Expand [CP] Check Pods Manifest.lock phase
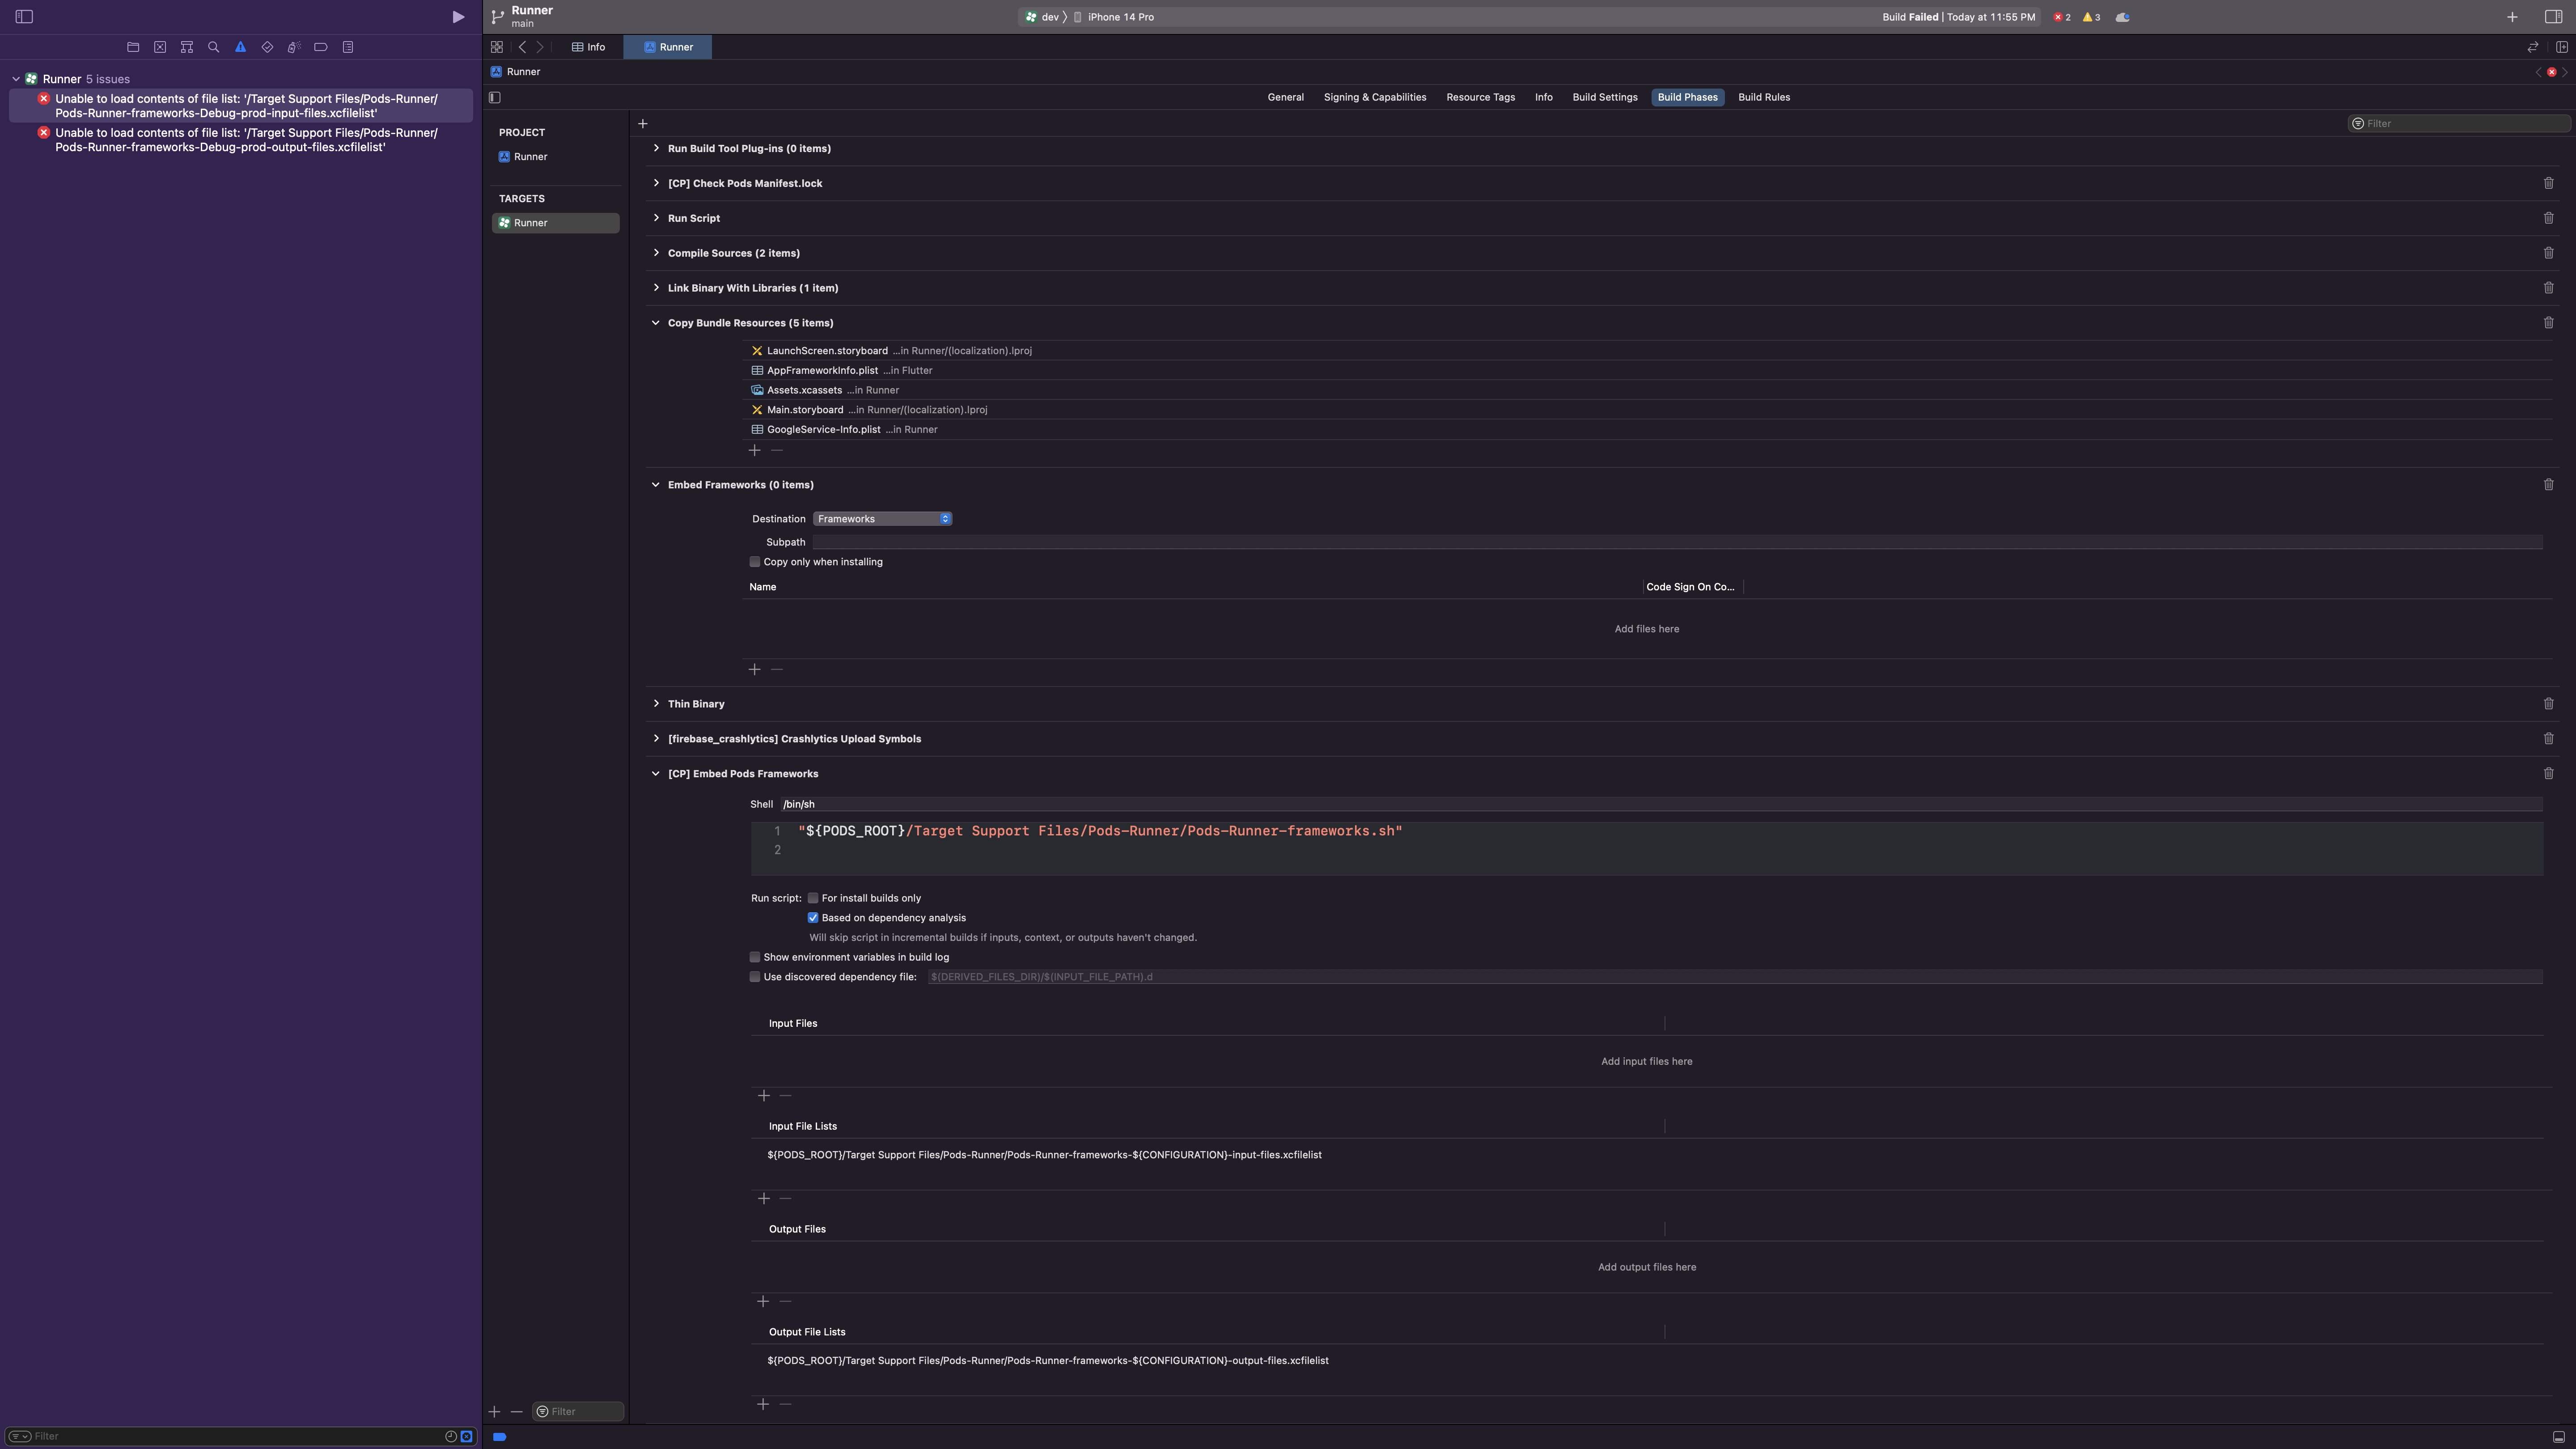The image size is (2576, 1449). coord(656,183)
